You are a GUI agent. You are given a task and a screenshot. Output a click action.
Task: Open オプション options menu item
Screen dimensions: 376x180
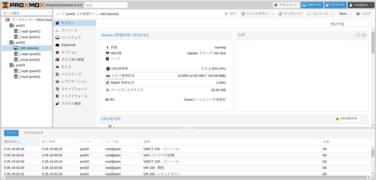(x=75, y=52)
